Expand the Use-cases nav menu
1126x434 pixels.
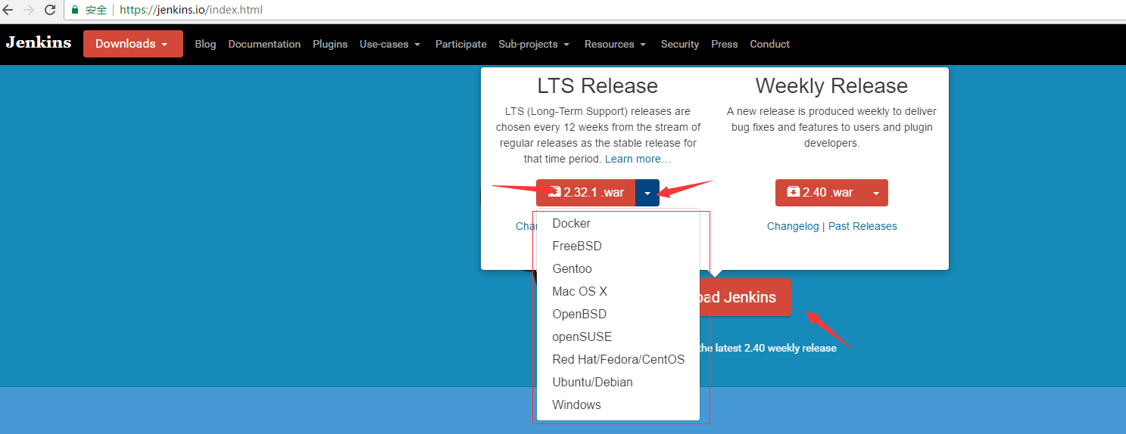389,44
